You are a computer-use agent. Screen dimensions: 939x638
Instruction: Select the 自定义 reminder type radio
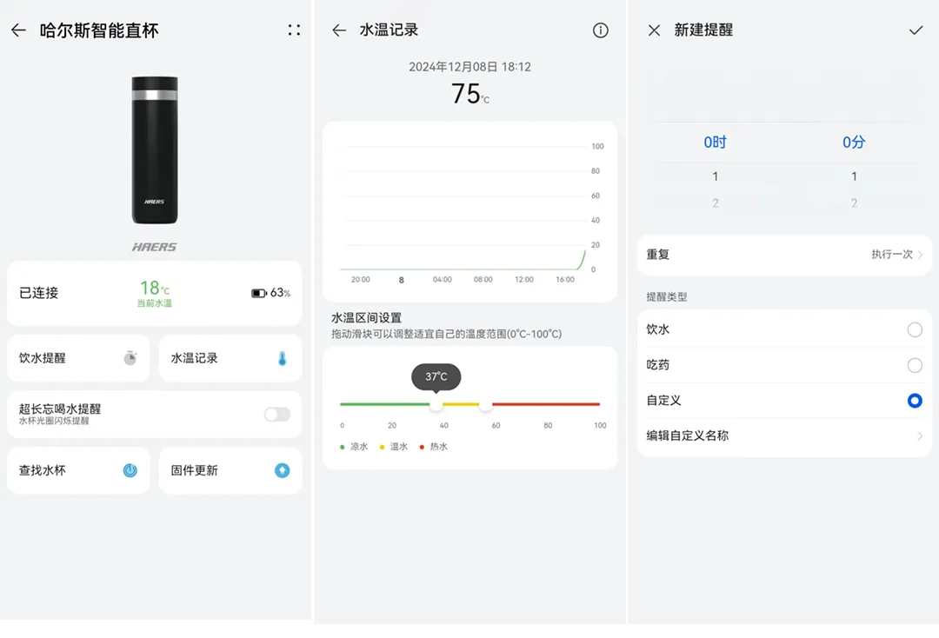click(915, 401)
